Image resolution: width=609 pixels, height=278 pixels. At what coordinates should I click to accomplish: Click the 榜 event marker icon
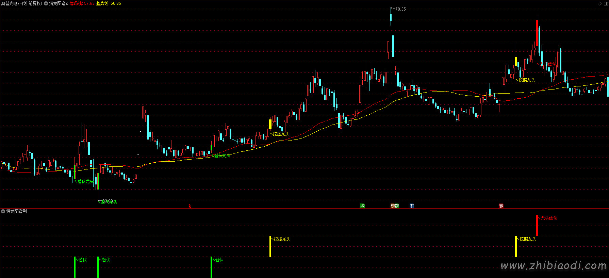393,206
